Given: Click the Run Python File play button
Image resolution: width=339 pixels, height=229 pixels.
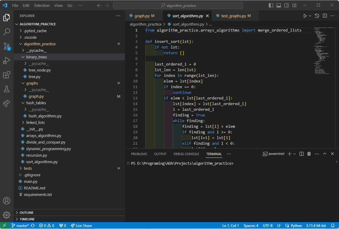Looking at the screenshot, I should coord(305,16).
